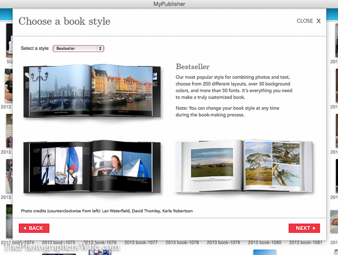
Task: Select thumbnail 2013 book-1077
Action: [x=141, y=243]
